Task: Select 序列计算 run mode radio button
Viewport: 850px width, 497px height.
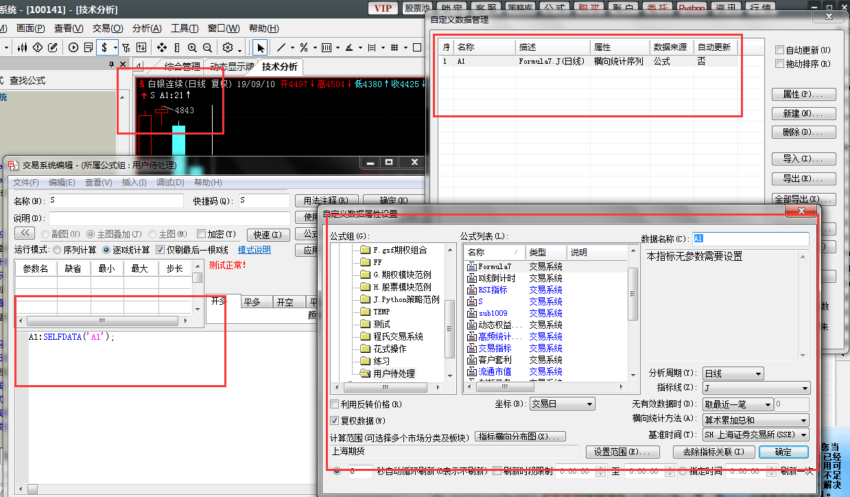Action: tap(57, 250)
